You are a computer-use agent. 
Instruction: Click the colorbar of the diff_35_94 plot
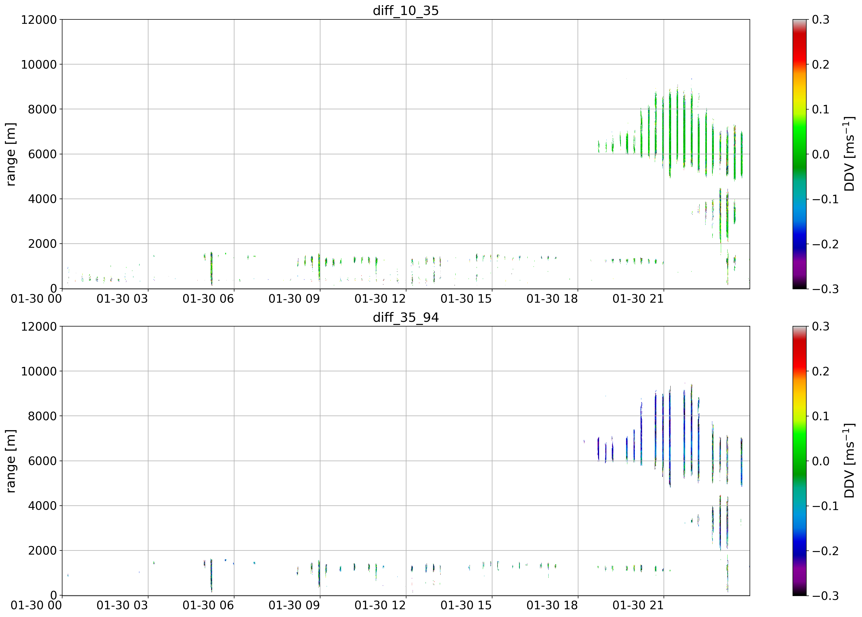coord(799,461)
